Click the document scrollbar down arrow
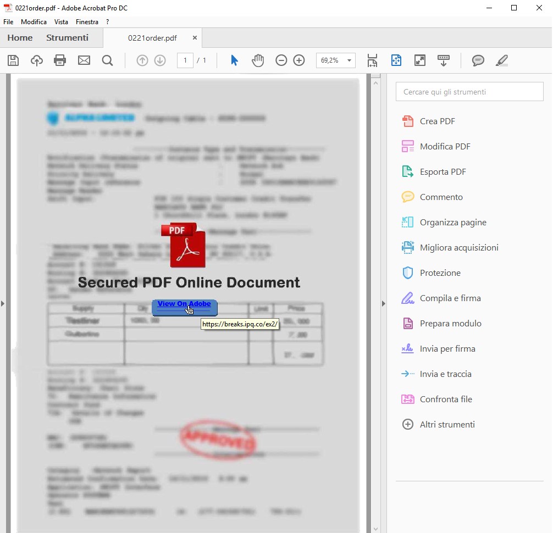Viewport: 553px width, 533px height. click(375, 529)
